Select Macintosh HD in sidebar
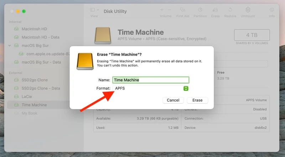Viewport: 285px width, 157px height. pos(34,29)
